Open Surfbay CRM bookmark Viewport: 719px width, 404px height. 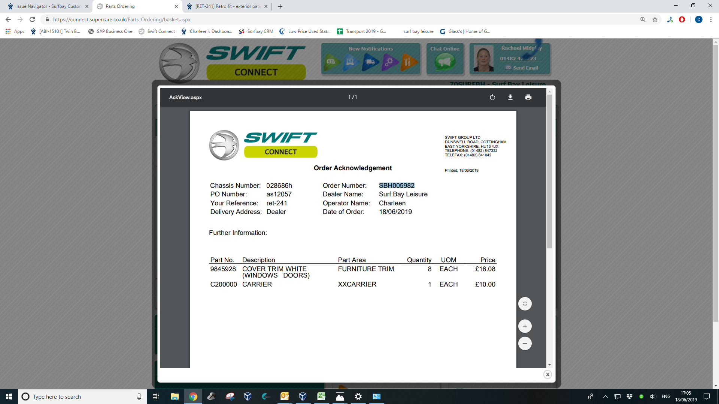(x=256, y=31)
